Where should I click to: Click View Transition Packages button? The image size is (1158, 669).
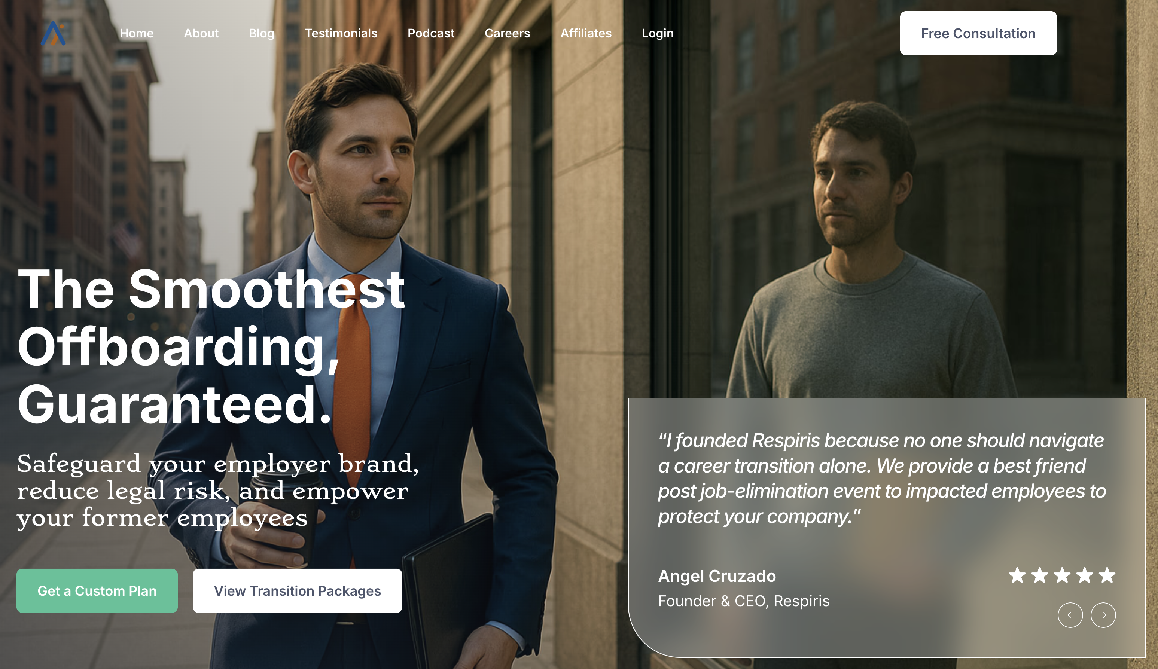(297, 590)
